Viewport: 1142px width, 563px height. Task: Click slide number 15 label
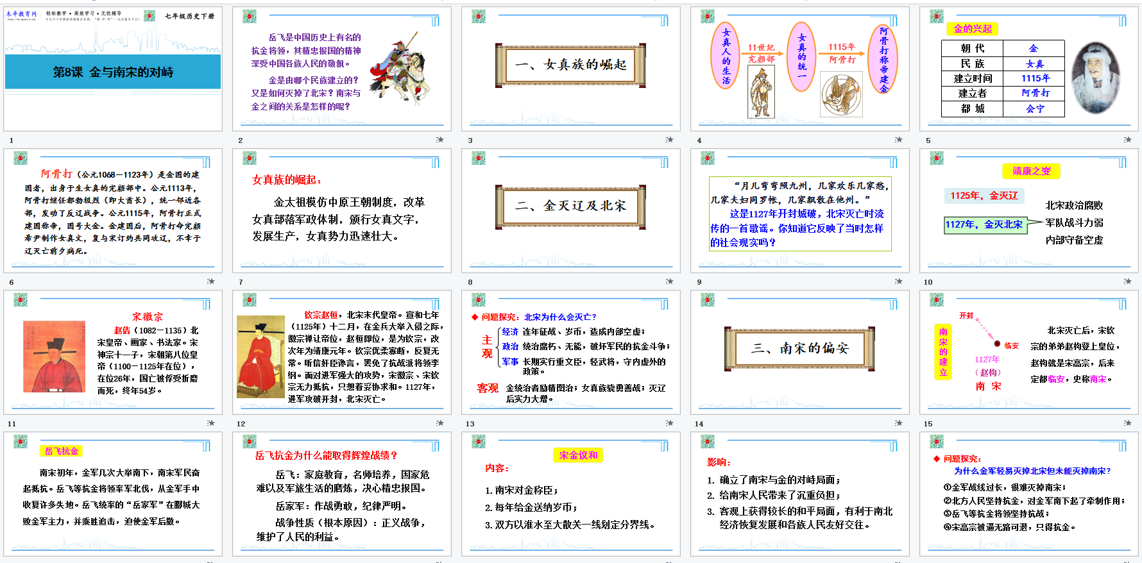coord(928,424)
